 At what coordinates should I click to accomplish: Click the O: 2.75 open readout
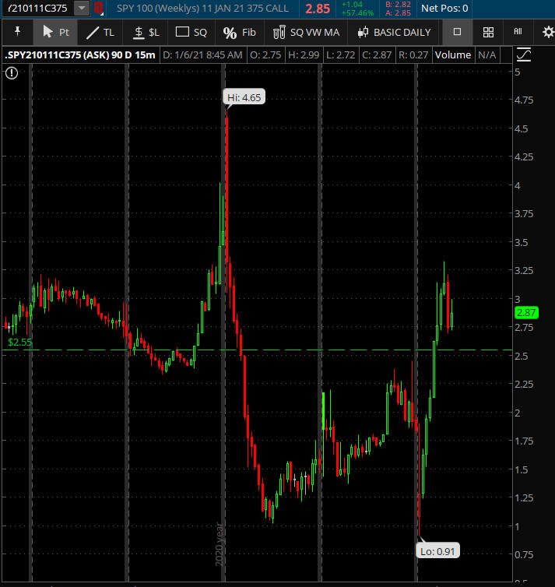pyautogui.click(x=265, y=55)
